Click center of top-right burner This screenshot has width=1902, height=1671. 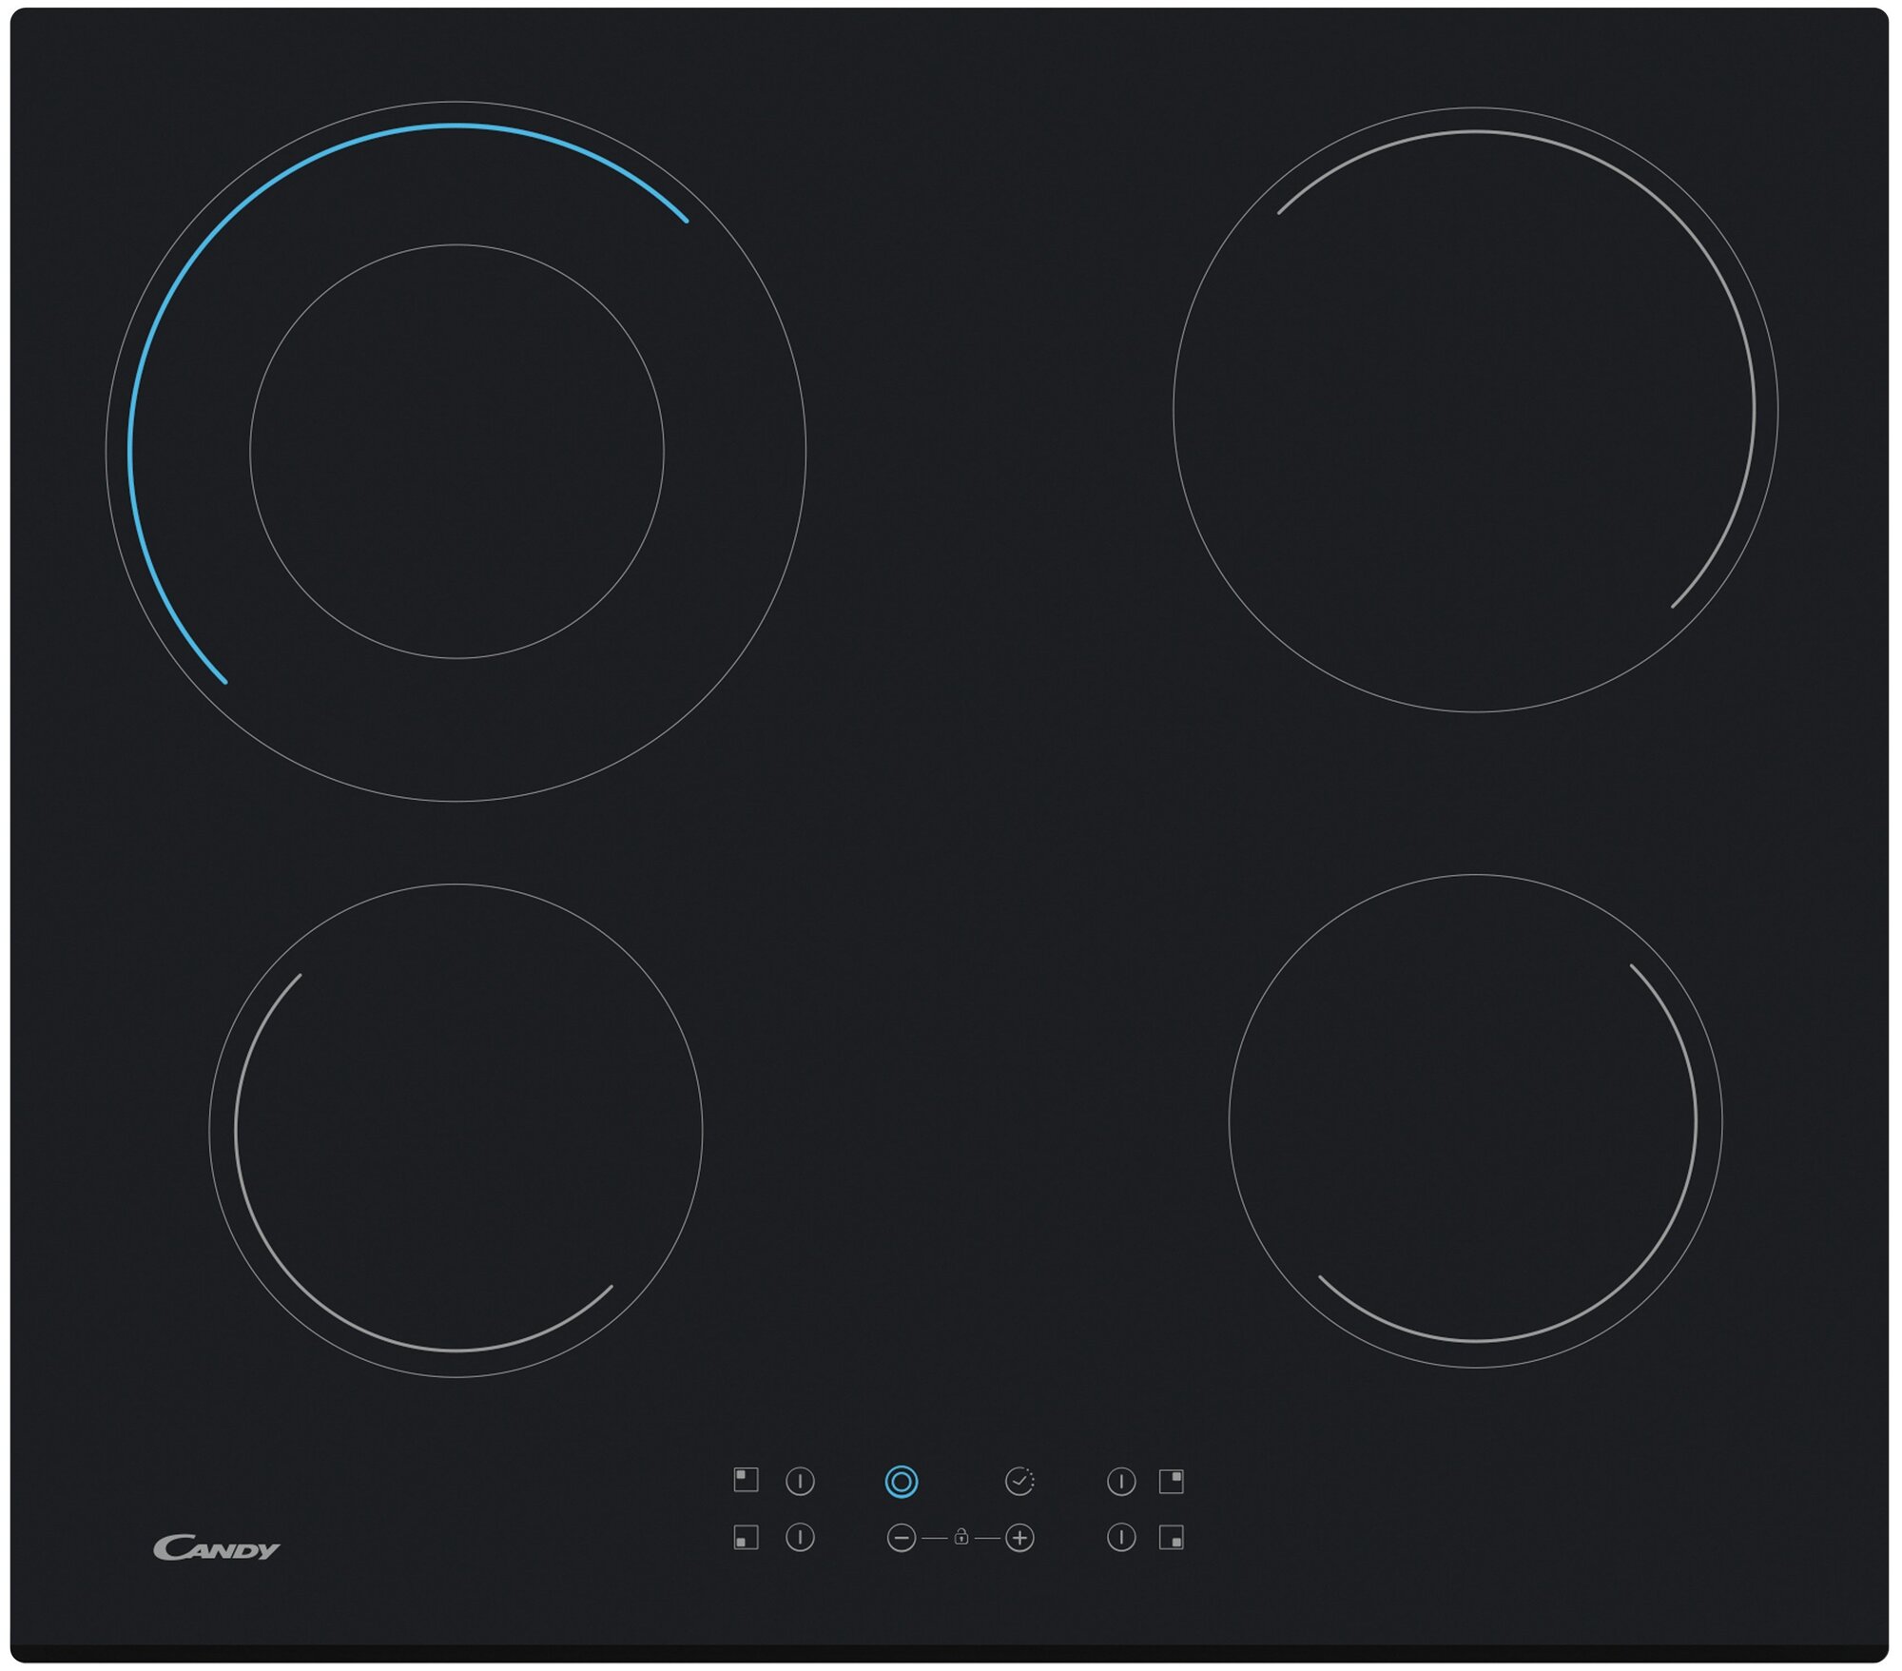click(x=1475, y=410)
